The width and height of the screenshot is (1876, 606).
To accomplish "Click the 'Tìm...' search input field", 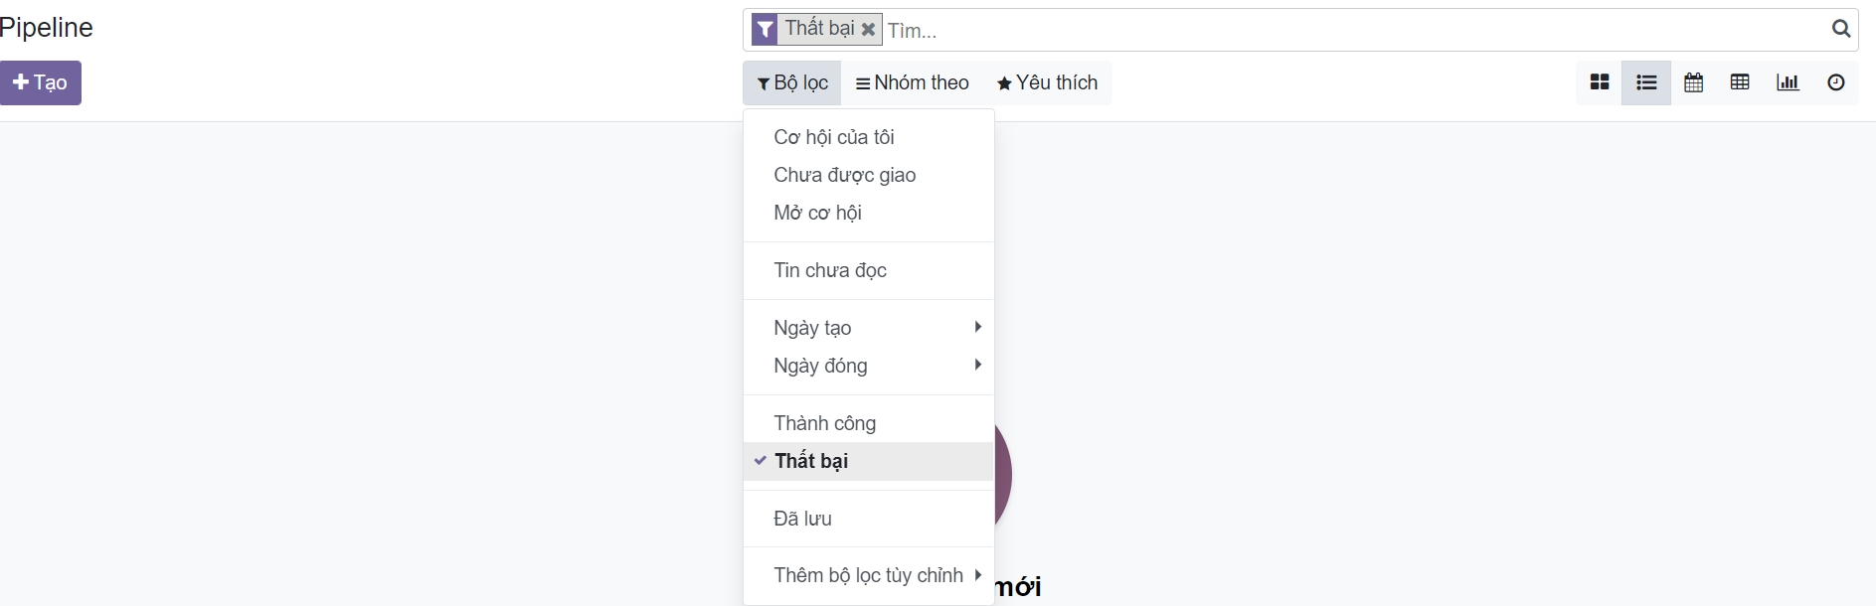I will 1352,31.
